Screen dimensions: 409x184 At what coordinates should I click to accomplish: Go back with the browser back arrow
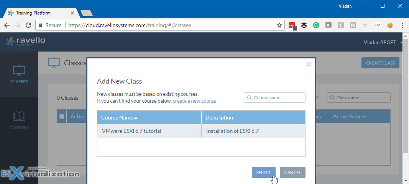pos(7,25)
